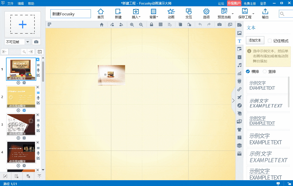
Task: Select the 横排 horizontal text option
Action: (x=248, y=72)
